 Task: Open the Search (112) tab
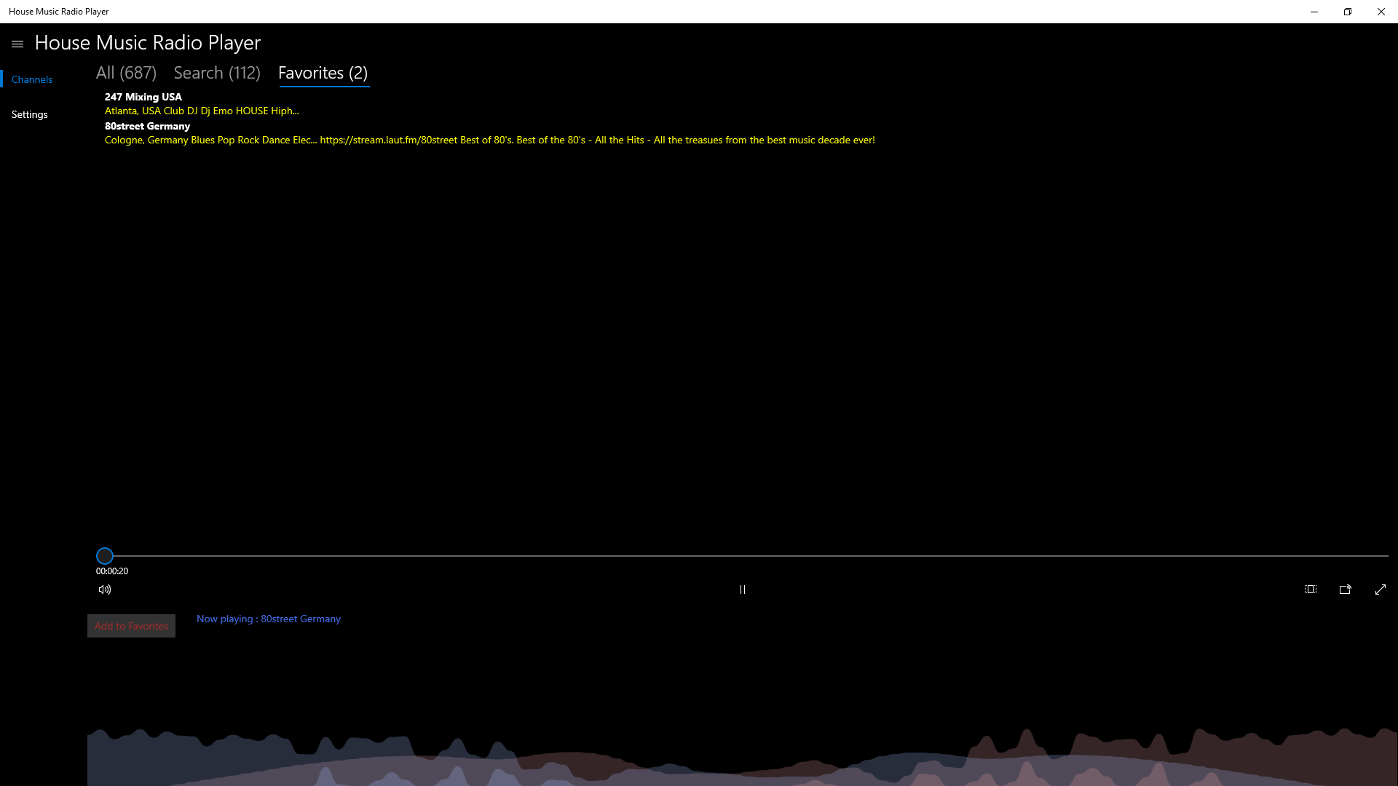tap(217, 73)
